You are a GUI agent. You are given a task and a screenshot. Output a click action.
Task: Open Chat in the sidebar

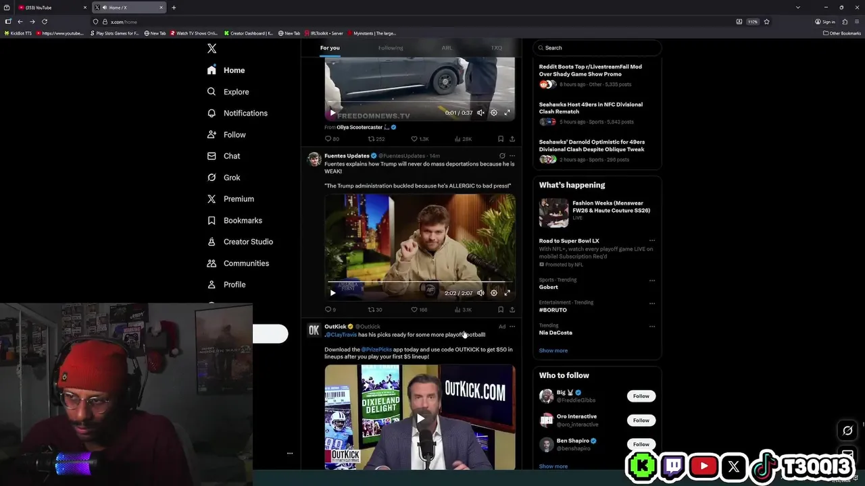click(224, 156)
